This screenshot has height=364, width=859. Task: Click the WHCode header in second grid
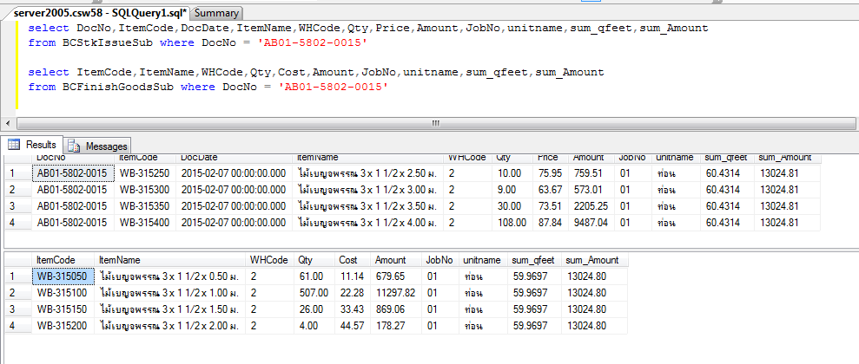tap(270, 260)
